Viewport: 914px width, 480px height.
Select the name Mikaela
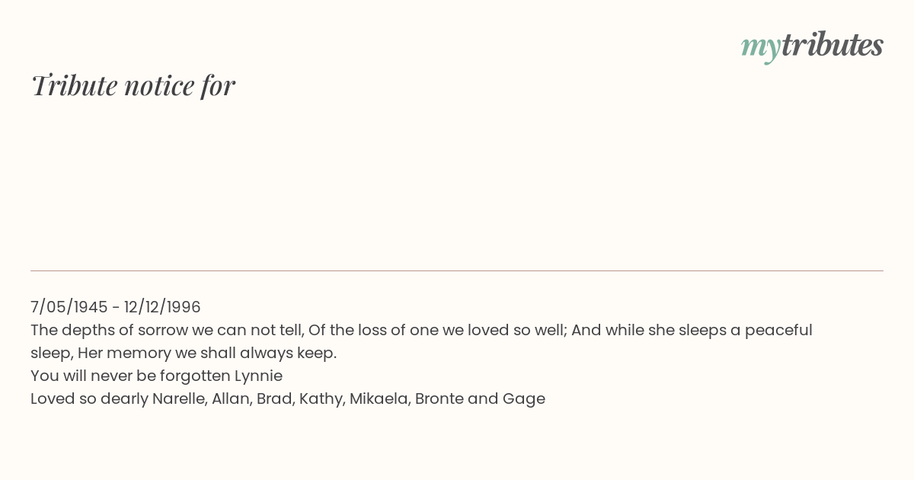click(x=379, y=398)
